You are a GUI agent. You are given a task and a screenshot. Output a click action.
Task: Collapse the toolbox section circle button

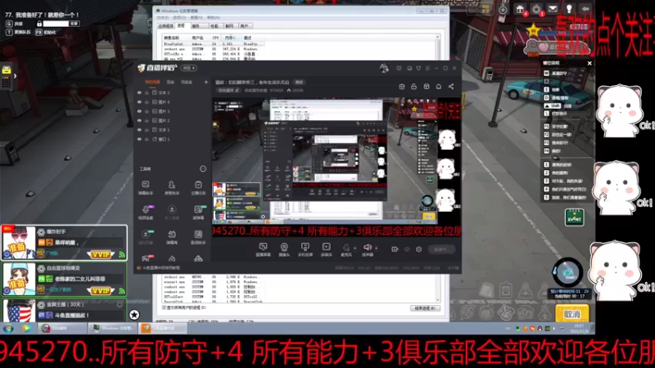202,168
